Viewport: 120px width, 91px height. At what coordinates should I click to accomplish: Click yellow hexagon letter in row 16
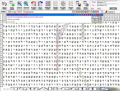point(85,81)
